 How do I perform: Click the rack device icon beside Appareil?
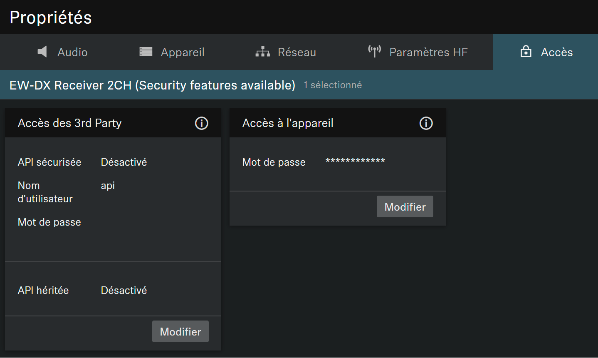coord(146,52)
